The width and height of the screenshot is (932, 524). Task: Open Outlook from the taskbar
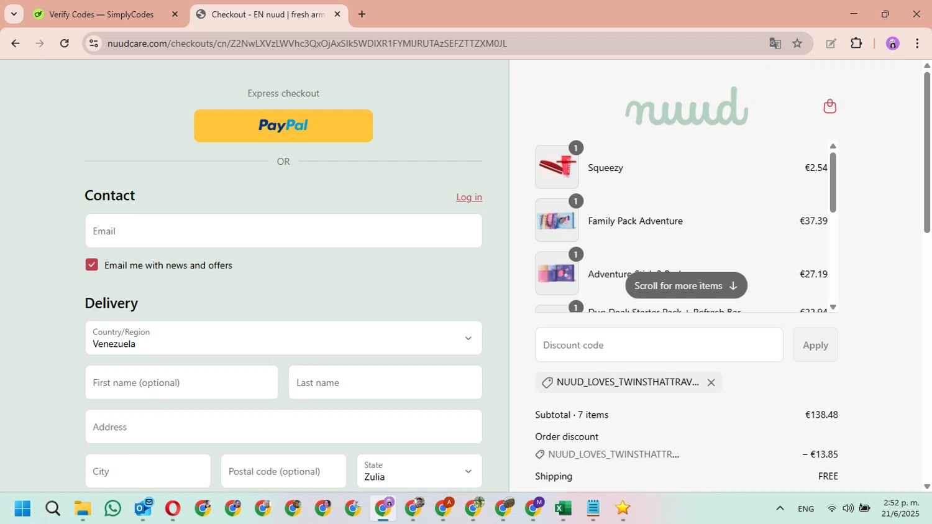143,508
